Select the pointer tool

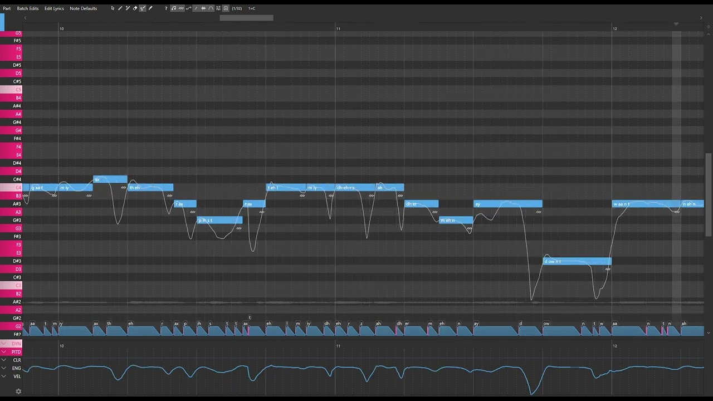(113, 8)
